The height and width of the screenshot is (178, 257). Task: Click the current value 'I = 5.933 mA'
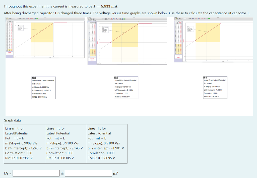tap(106, 6)
